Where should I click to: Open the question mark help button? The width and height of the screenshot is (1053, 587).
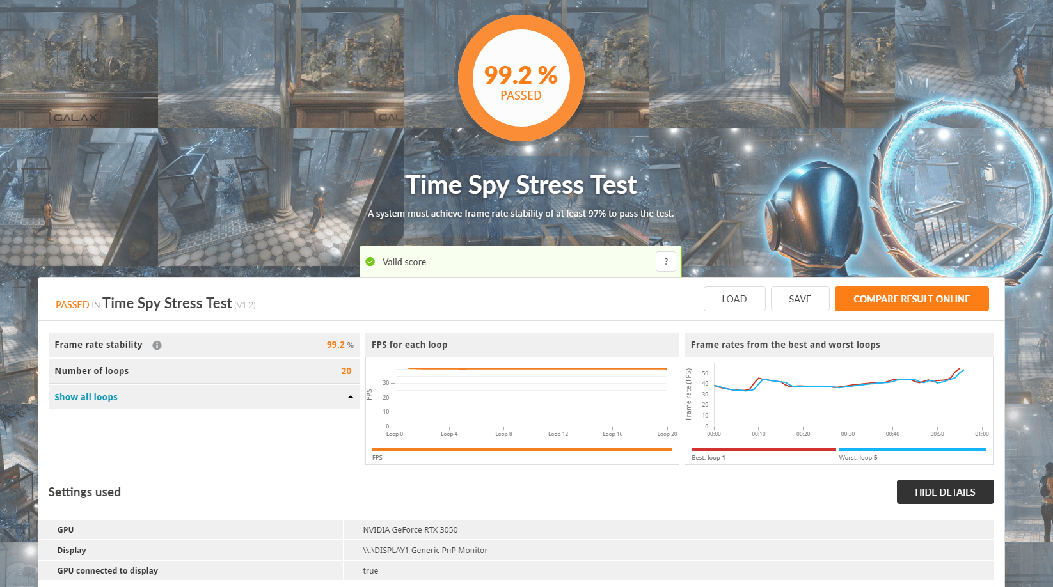click(x=666, y=262)
